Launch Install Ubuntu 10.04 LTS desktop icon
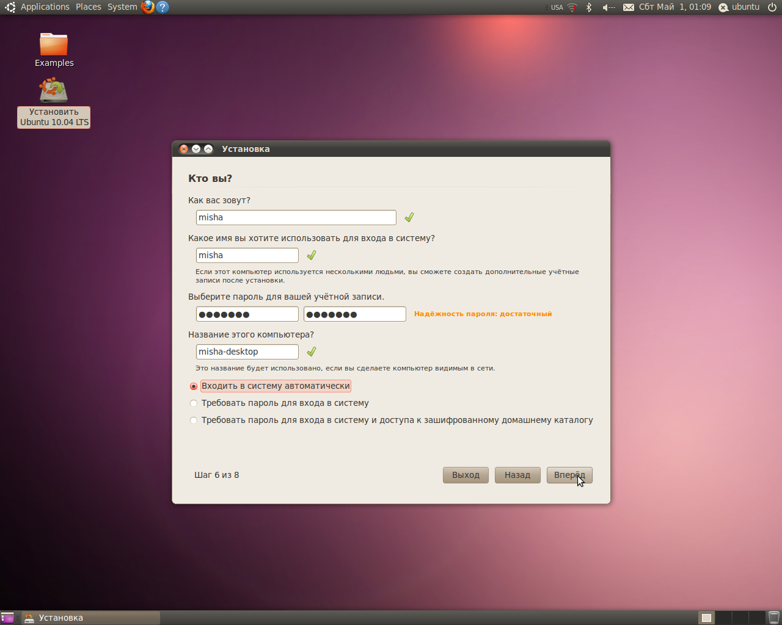Image resolution: width=782 pixels, height=625 pixels. click(54, 103)
